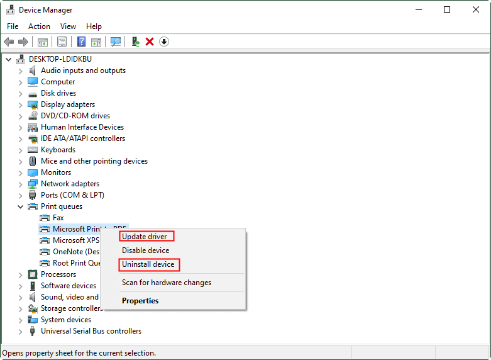Viewport: 491px width, 360px height.
Task: Expand the Network adapters category arrow
Action: coord(20,184)
